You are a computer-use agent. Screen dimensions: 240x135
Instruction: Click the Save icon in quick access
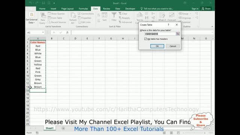point(43,3)
